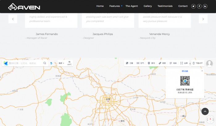Open the Facebook social icon

[x=199, y=6]
